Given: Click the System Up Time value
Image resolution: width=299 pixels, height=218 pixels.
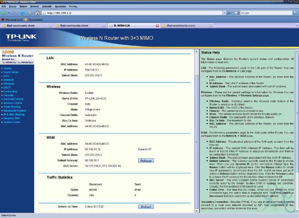Looking at the screenshot, I should (94, 207).
